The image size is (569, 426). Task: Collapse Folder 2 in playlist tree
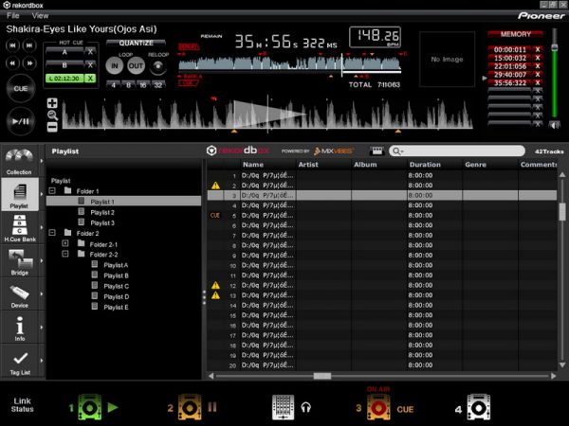click(52, 233)
